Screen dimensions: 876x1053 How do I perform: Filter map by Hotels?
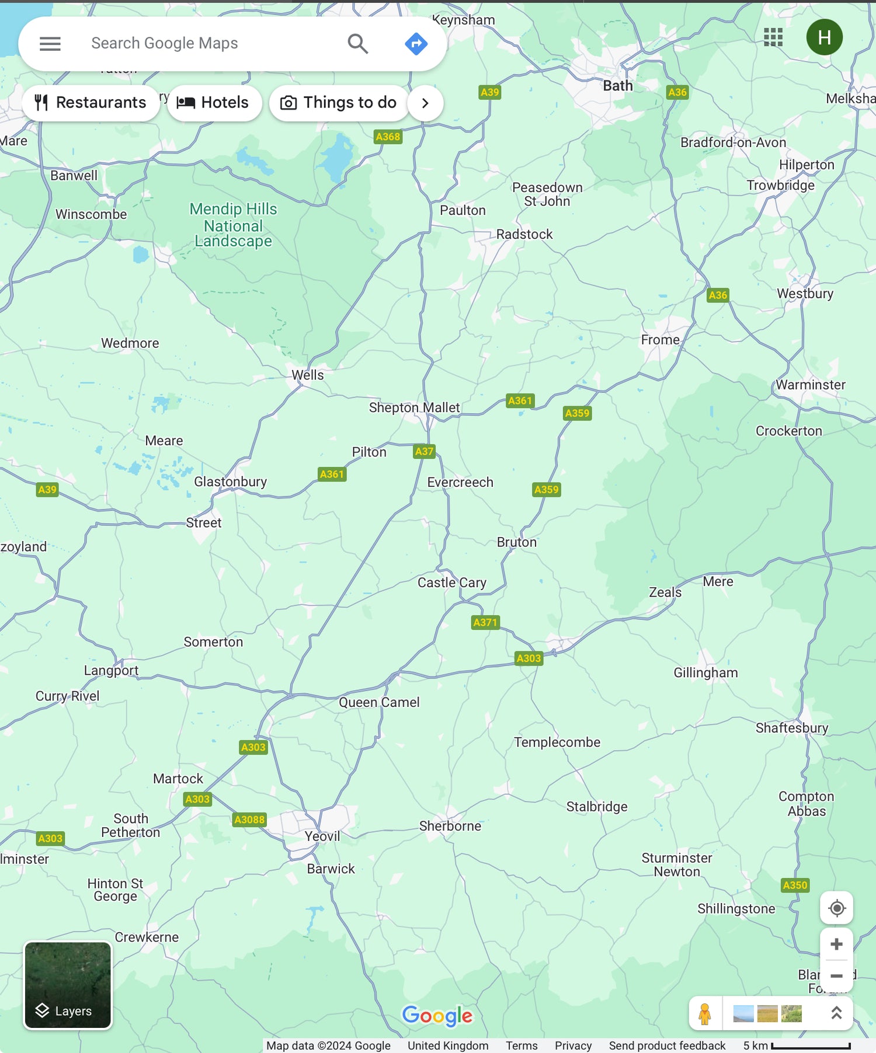214,103
